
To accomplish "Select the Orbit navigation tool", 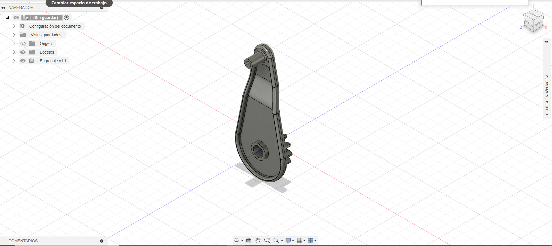I will [237, 241].
